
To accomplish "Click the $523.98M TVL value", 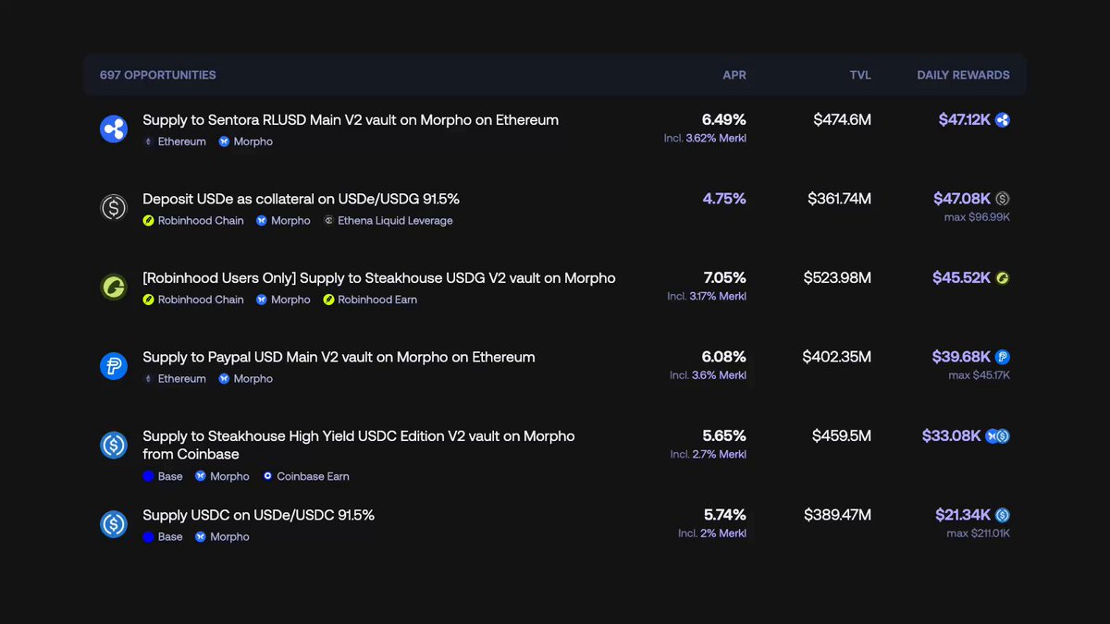I will click(837, 277).
